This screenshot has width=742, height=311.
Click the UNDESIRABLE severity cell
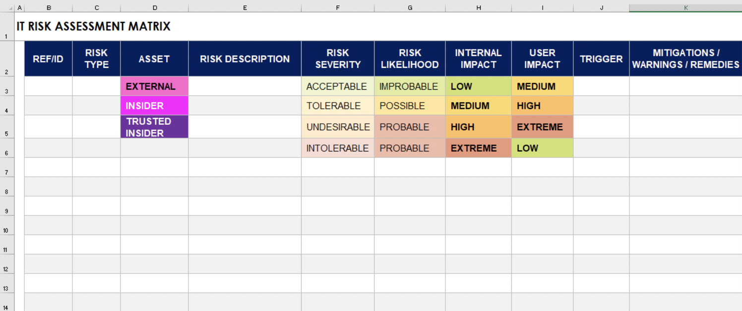[337, 127]
